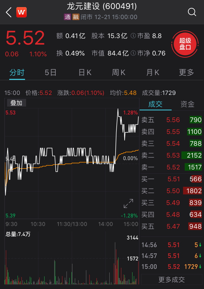The height and width of the screenshot is (289, 204).
Task: Select the 卖三 5.54 order row
Action: (172, 143)
